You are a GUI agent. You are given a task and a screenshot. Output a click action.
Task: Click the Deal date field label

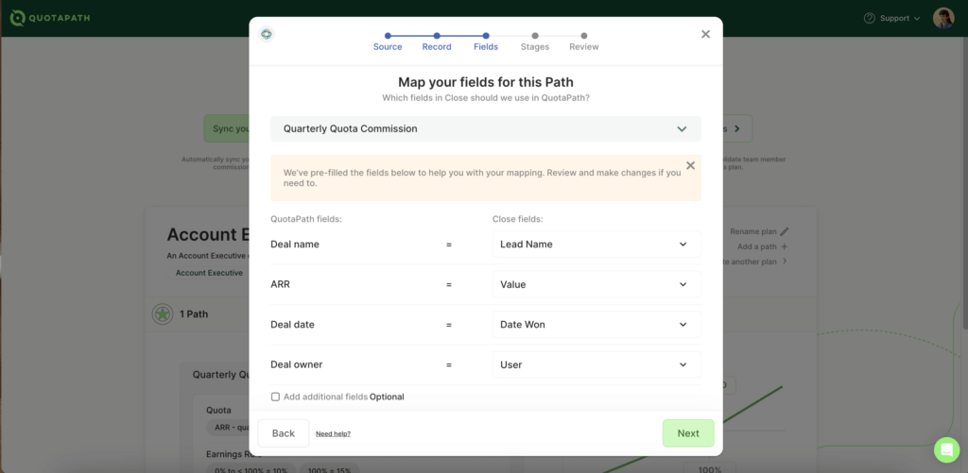click(293, 325)
